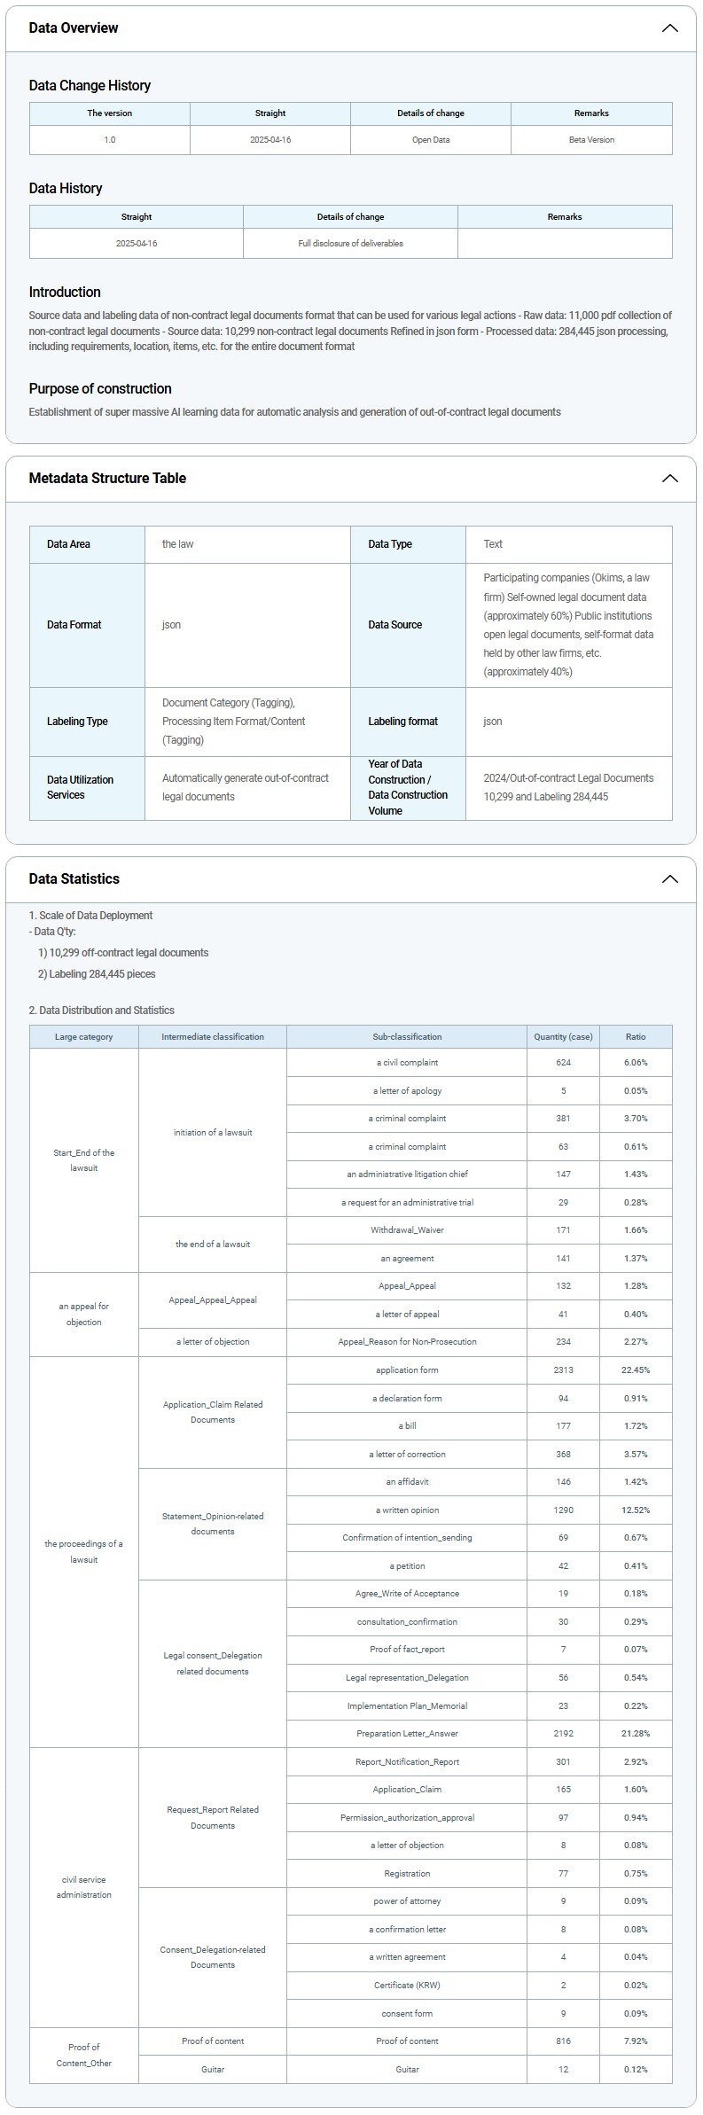Click the Quantity (case) column header
The width and height of the screenshot is (703, 2115).
pos(563,1036)
